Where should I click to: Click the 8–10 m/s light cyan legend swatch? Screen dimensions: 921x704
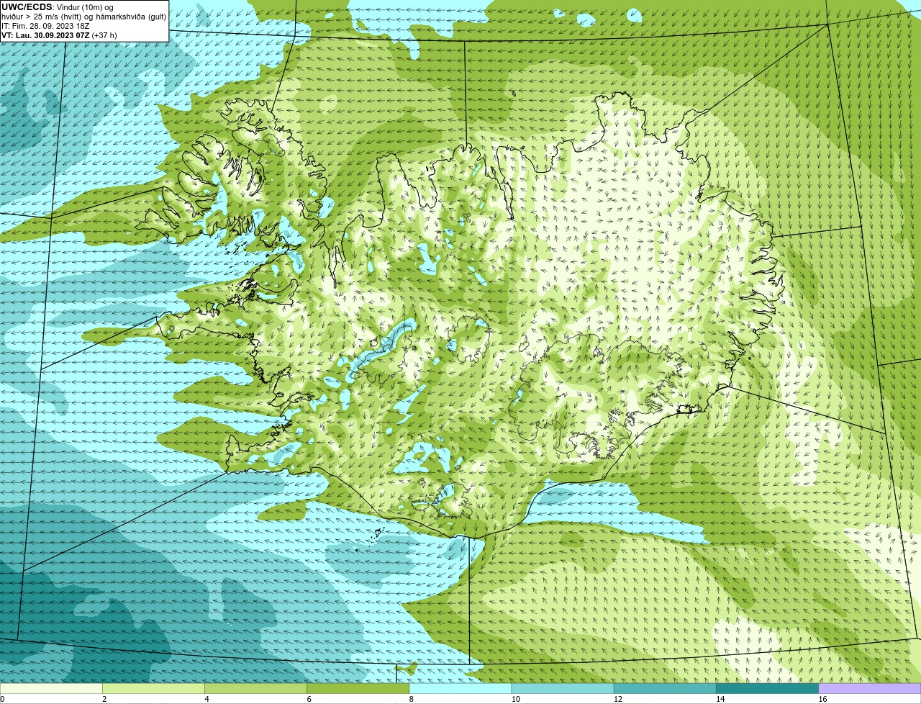tap(460, 689)
